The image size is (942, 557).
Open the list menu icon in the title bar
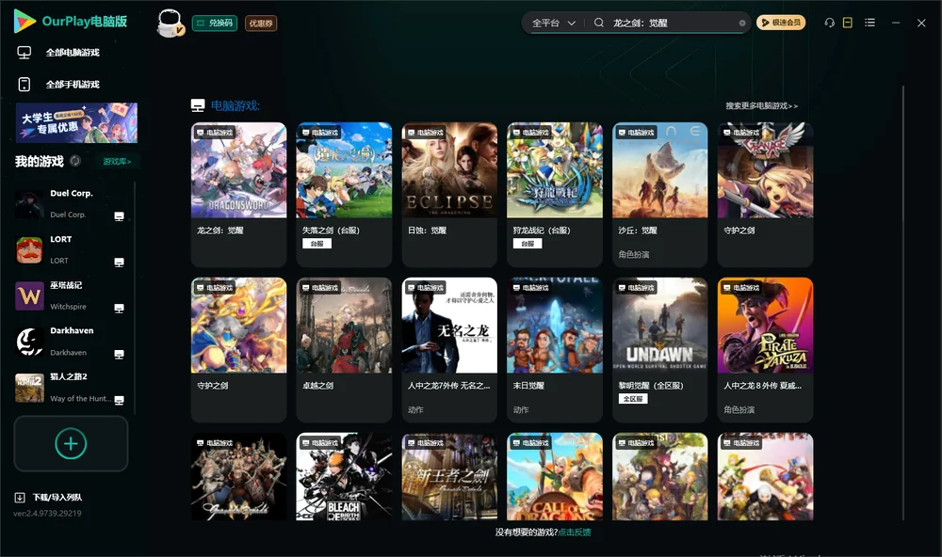(x=869, y=23)
